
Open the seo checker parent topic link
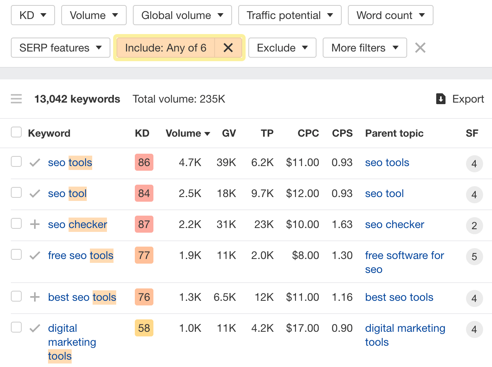tap(394, 224)
